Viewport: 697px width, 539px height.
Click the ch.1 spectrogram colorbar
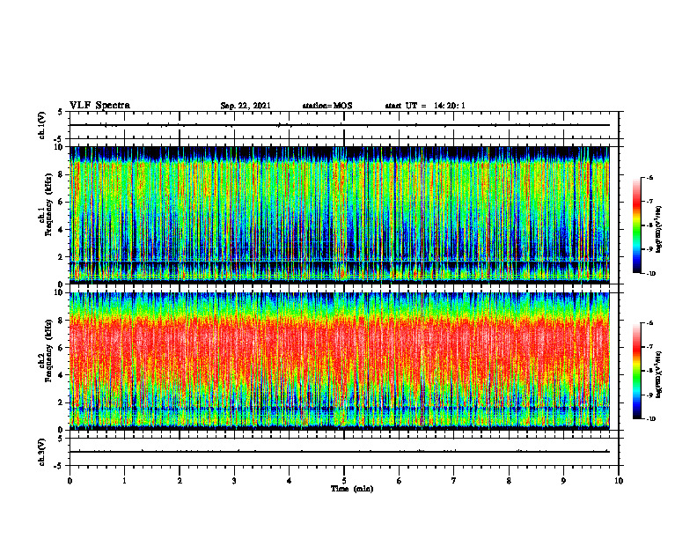point(636,225)
